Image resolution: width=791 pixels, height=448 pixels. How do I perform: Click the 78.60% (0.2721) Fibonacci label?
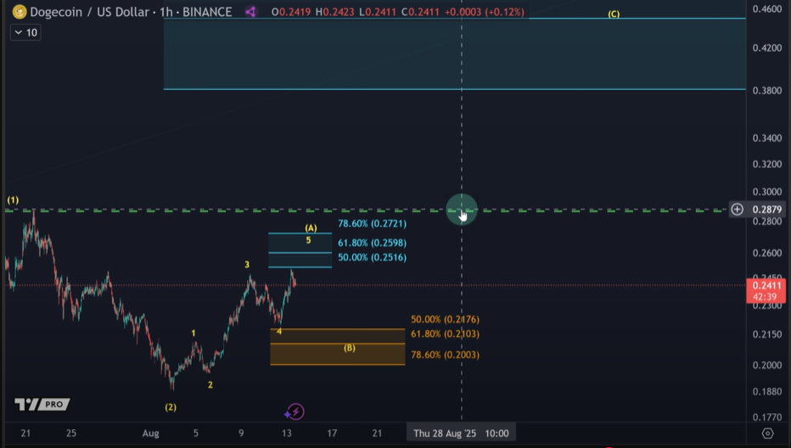coord(372,223)
